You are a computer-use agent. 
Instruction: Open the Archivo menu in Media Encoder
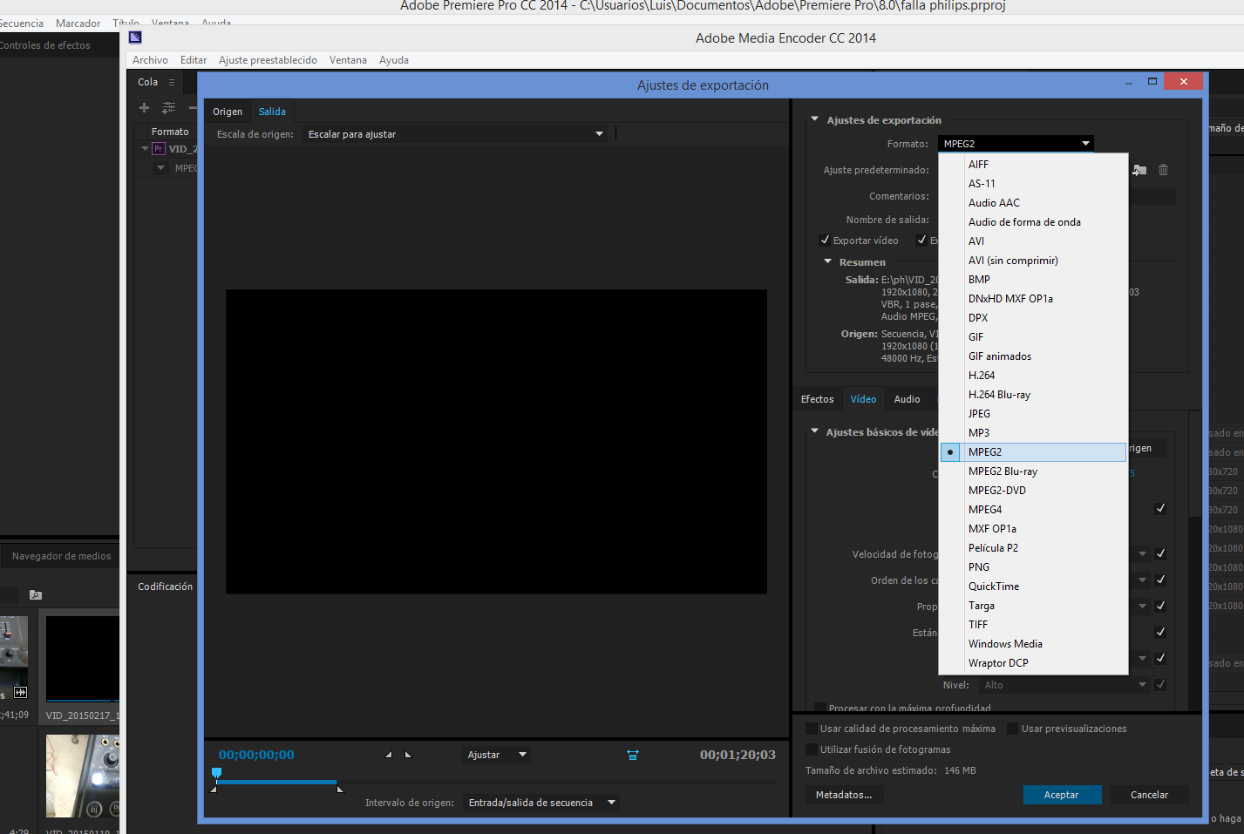click(x=150, y=60)
